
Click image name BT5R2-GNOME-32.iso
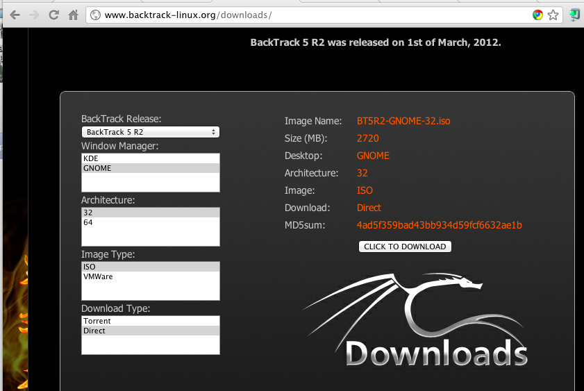(x=403, y=121)
